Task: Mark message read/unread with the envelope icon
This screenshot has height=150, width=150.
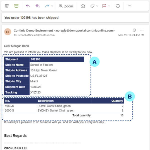Action: point(83,6)
